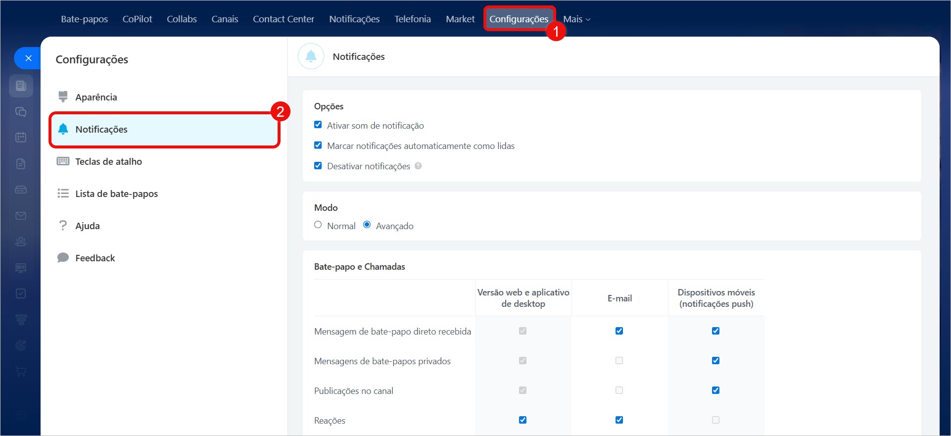The width and height of the screenshot is (951, 436).
Task: Select the Configurações top tab
Action: point(519,19)
